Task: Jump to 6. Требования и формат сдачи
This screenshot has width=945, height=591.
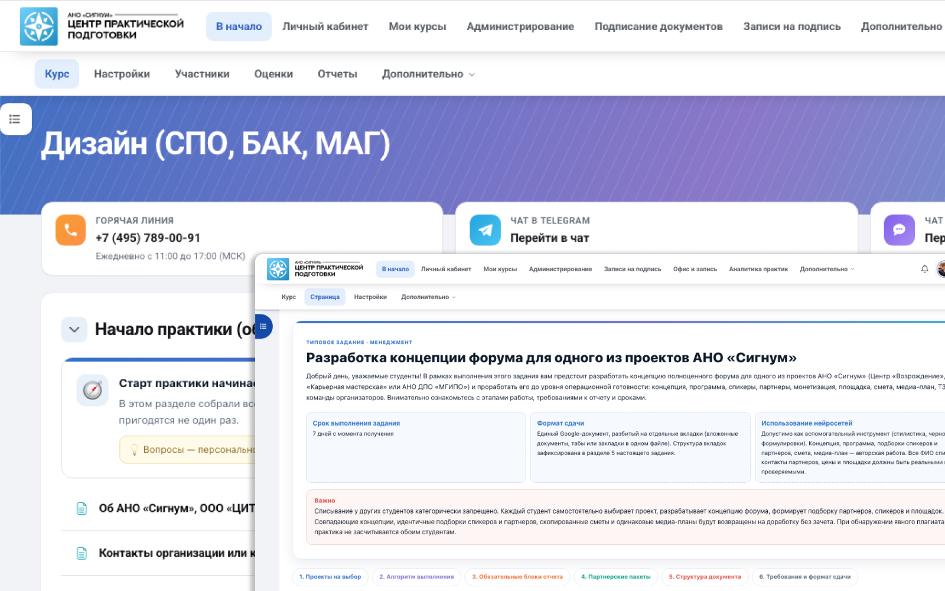Action: point(804,577)
